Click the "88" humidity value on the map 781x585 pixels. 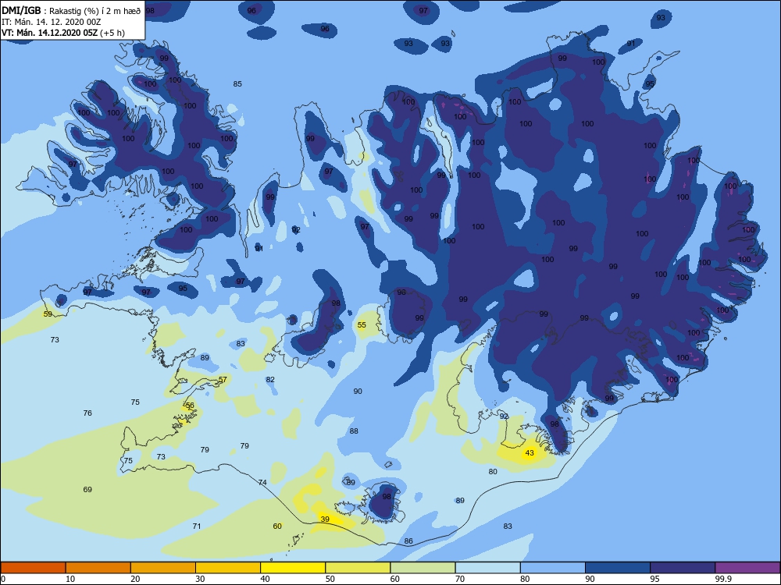[354, 431]
